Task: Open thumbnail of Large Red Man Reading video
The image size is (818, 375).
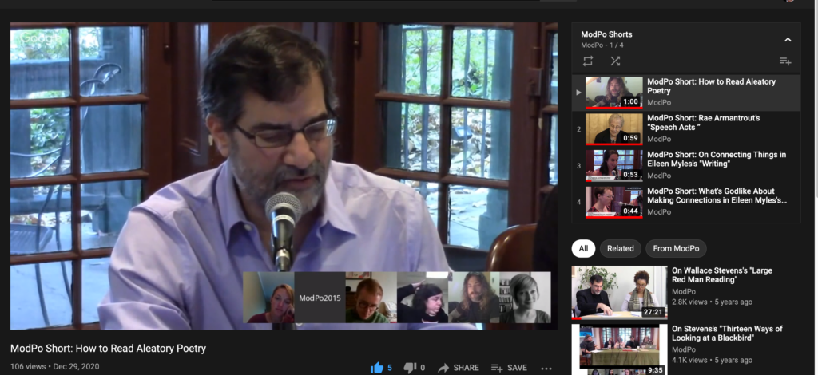Action: tap(619, 293)
